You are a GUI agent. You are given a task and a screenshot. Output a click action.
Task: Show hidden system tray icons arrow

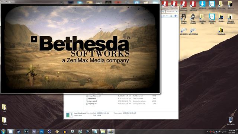coord(208,132)
